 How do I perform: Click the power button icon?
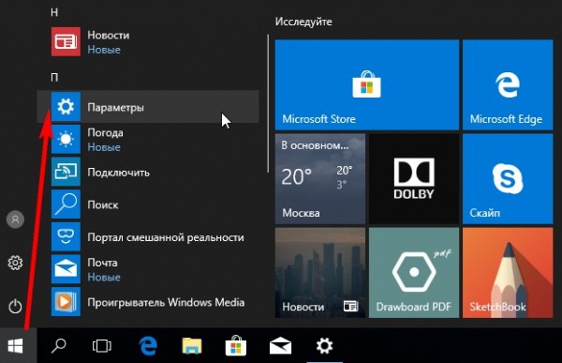click(x=15, y=307)
